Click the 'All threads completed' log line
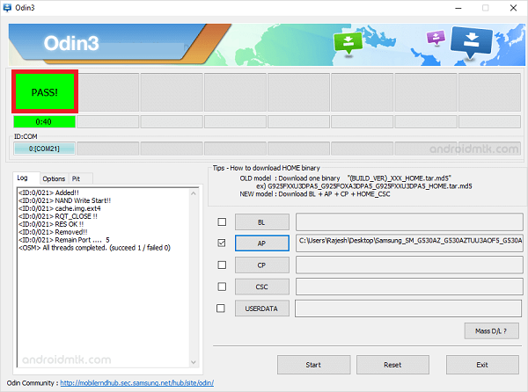Viewport: 528px width, 392px height. coord(94,248)
